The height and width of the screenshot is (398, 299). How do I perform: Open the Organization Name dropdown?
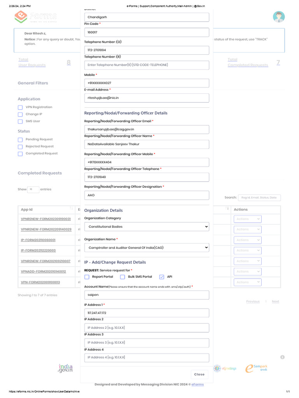tap(147, 248)
